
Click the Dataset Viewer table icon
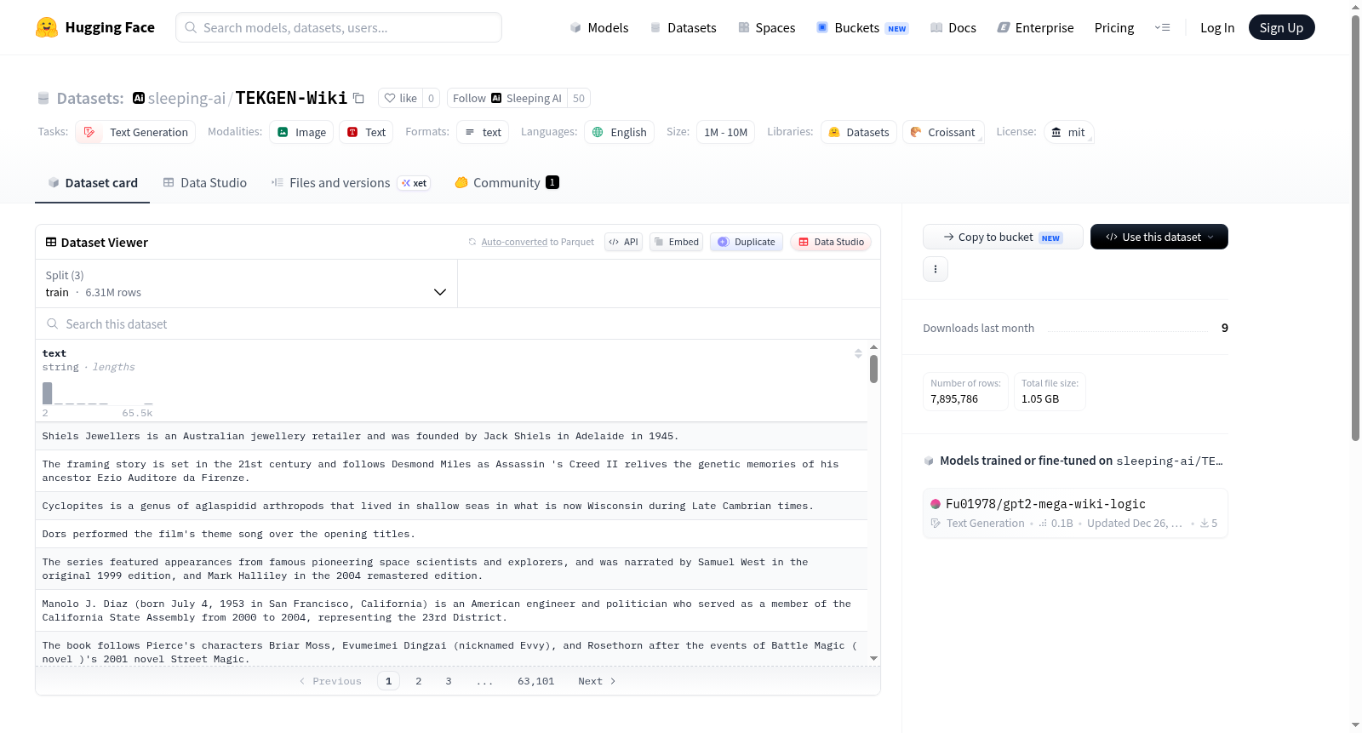(51, 242)
